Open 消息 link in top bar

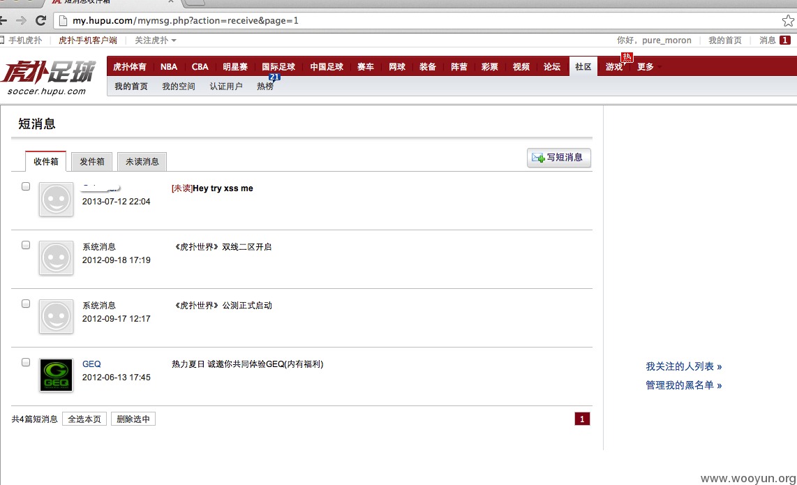click(768, 40)
